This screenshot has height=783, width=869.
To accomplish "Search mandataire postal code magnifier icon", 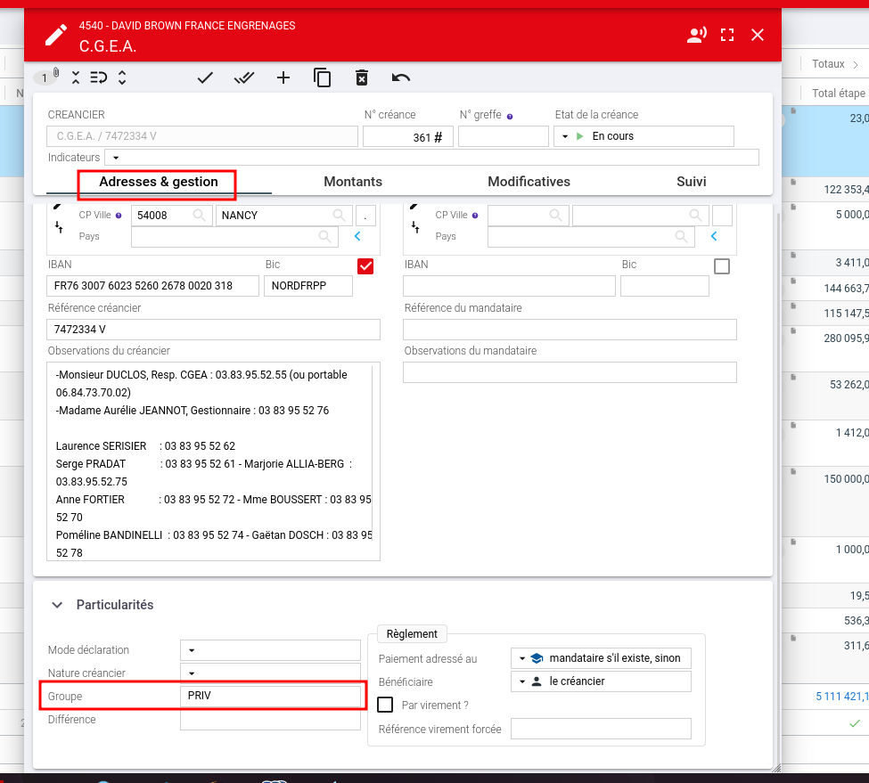I will coord(555,215).
